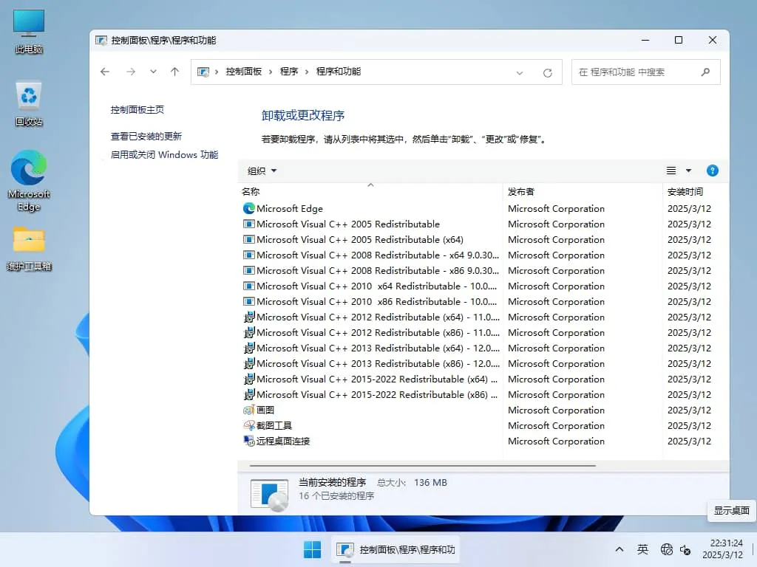Click the Windows Start button on the taskbar
Viewport: 757px width, 567px height.
311,549
